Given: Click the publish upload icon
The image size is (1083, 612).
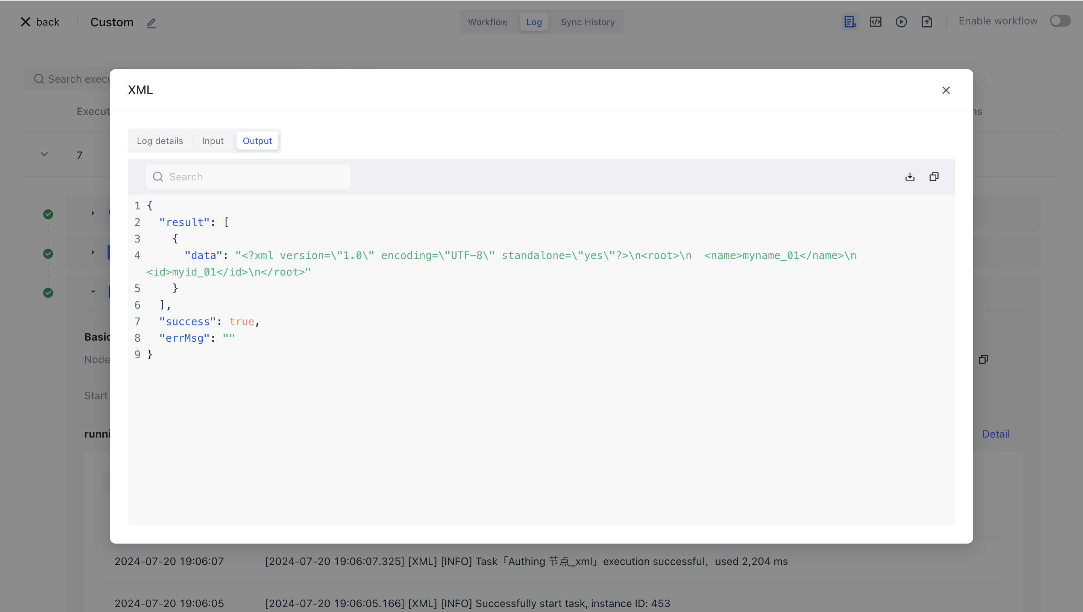Looking at the screenshot, I should click(x=927, y=22).
